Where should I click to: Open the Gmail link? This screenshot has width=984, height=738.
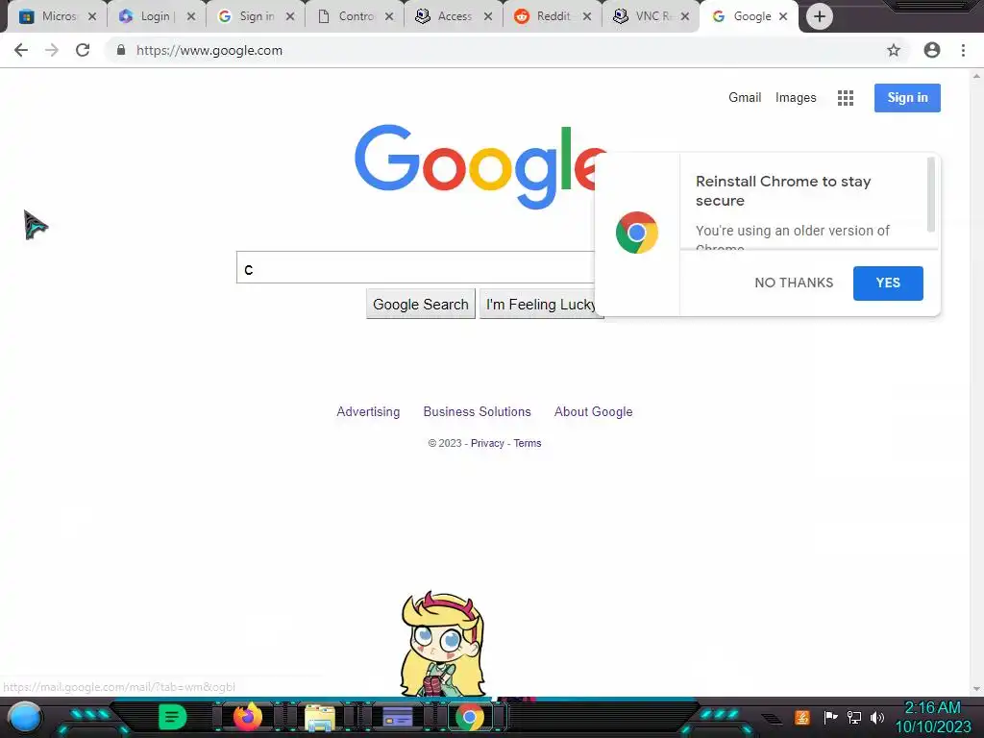[745, 97]
